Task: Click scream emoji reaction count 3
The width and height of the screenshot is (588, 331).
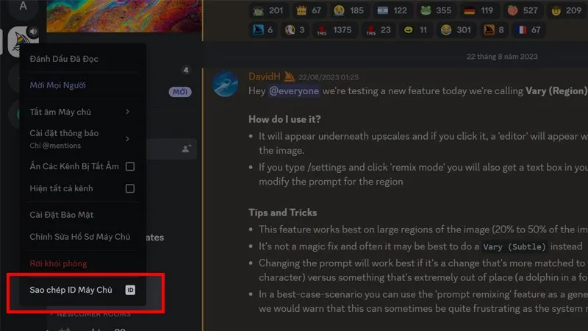Action: pos(295,30)
